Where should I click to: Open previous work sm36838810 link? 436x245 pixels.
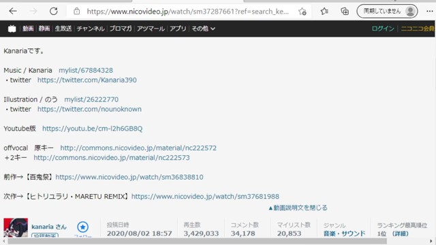[x=129, y=177]
